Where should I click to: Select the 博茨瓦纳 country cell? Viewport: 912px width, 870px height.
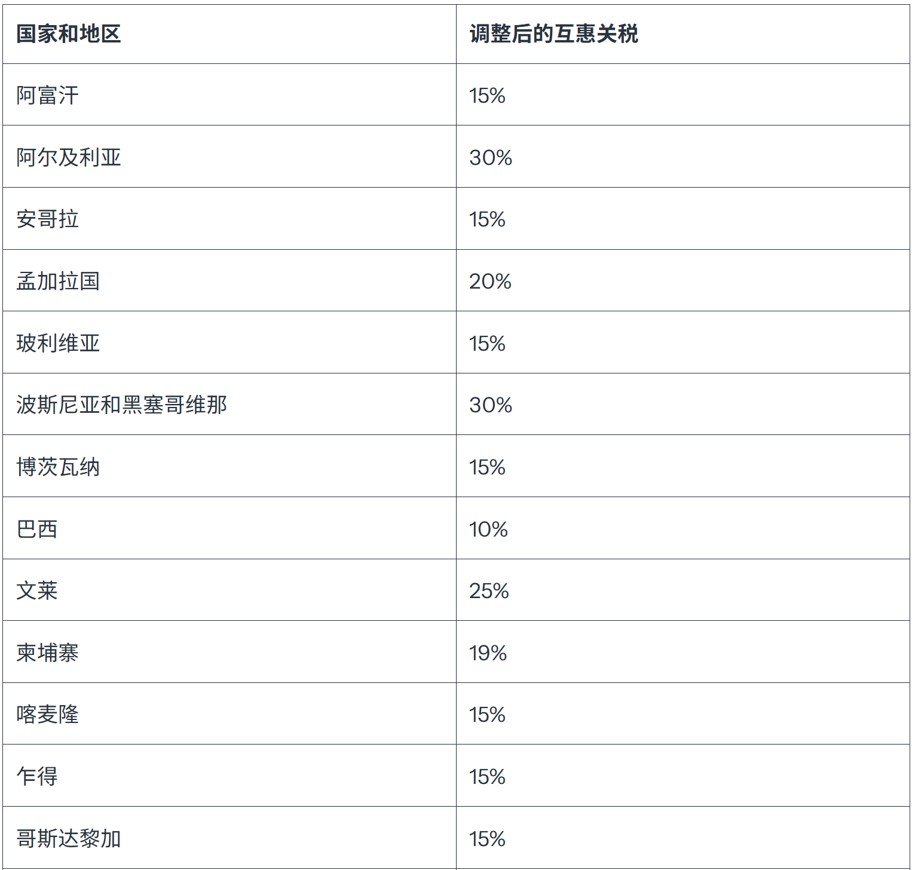tap(58, 467)
